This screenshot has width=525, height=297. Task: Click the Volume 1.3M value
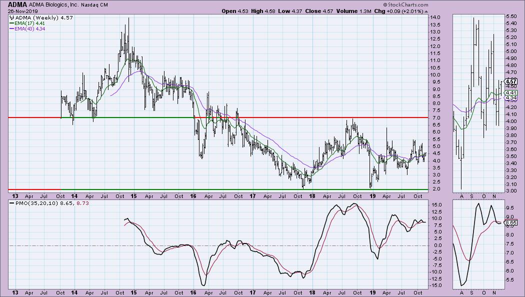354,11
